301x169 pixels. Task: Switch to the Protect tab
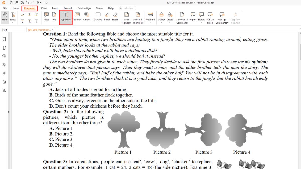point(68,8)
